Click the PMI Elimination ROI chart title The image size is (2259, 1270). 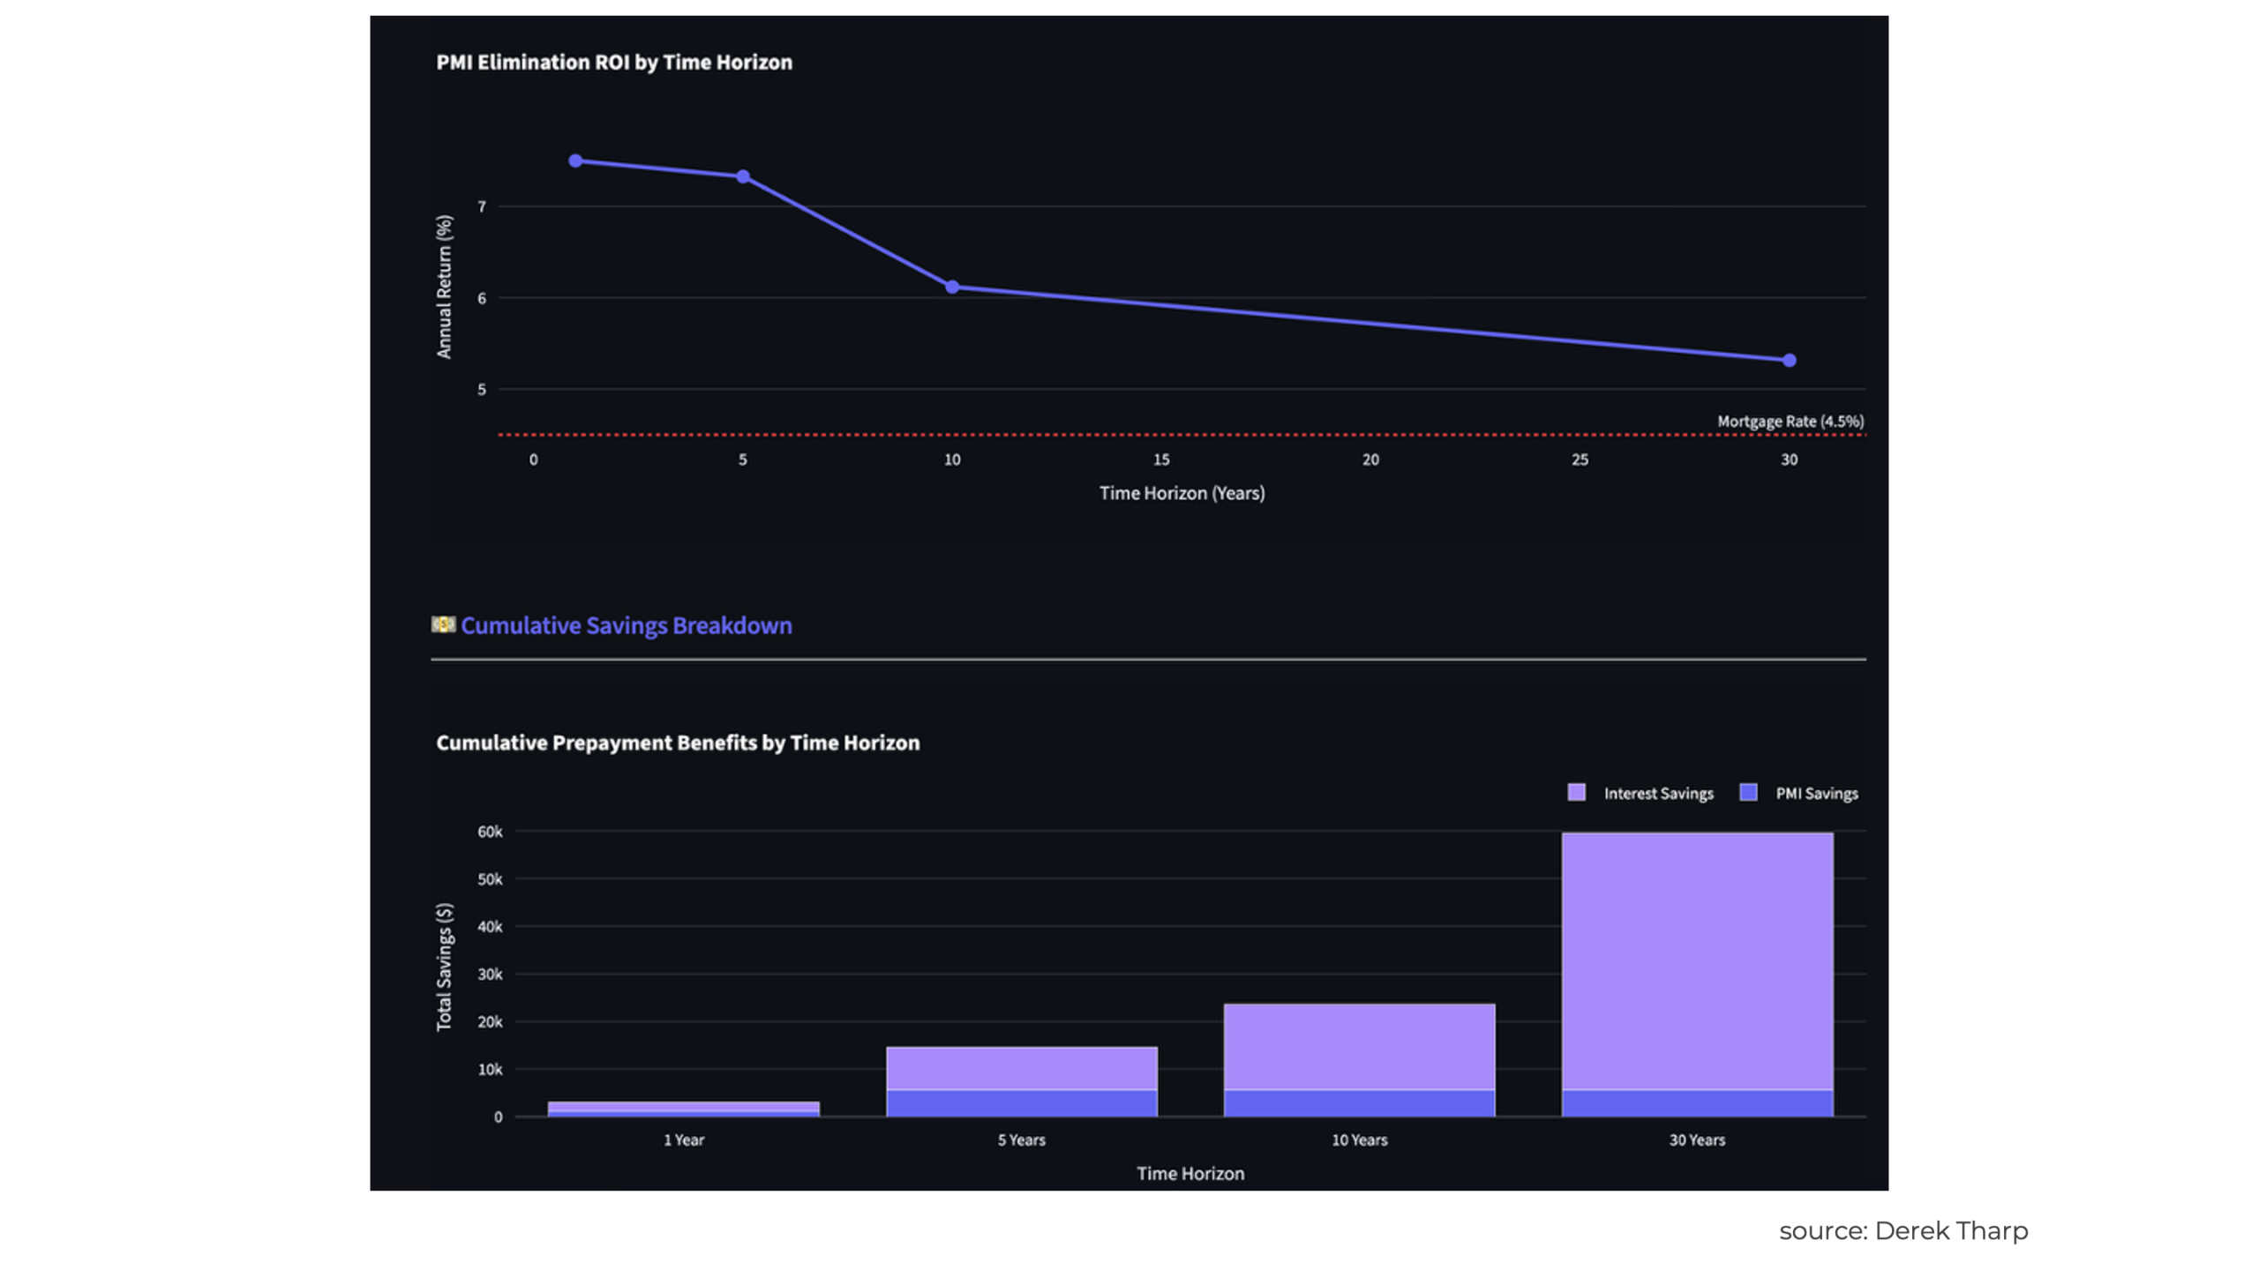pyautogui.click(x=613, y=62)
